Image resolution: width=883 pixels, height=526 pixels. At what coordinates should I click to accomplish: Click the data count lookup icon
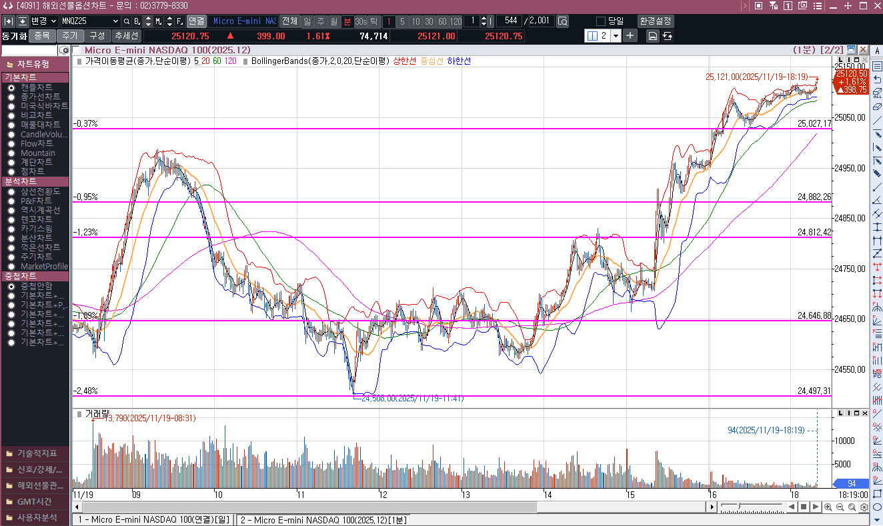click(x=563, y=21)
